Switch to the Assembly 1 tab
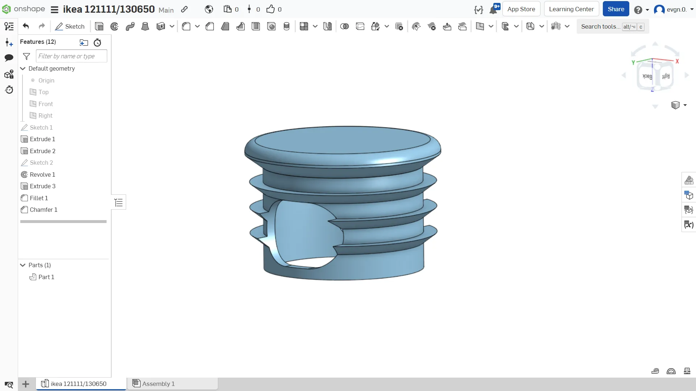Viewport: 696px width, 391px height. (158, 384)
